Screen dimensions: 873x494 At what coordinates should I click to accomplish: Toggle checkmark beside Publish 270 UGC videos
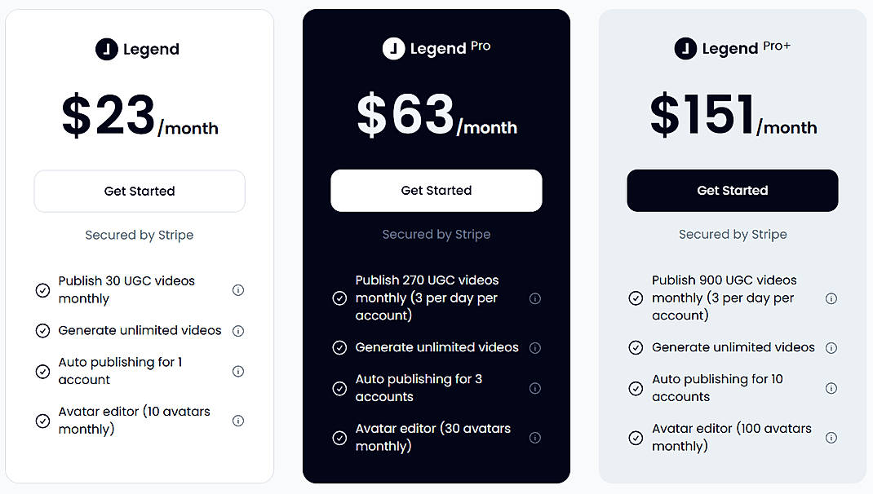[339, 299]
